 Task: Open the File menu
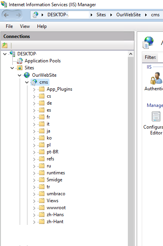tap(9, 26)
